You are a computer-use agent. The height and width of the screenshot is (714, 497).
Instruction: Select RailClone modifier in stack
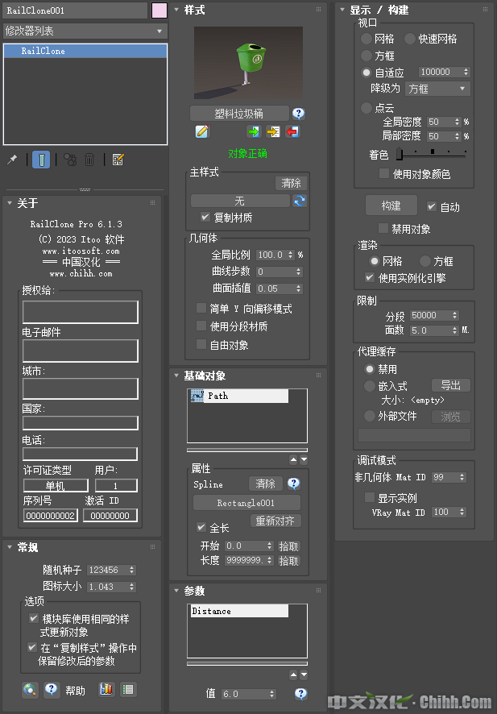coord(85,51)
